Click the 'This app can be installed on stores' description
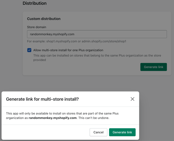 click(97, 58)
